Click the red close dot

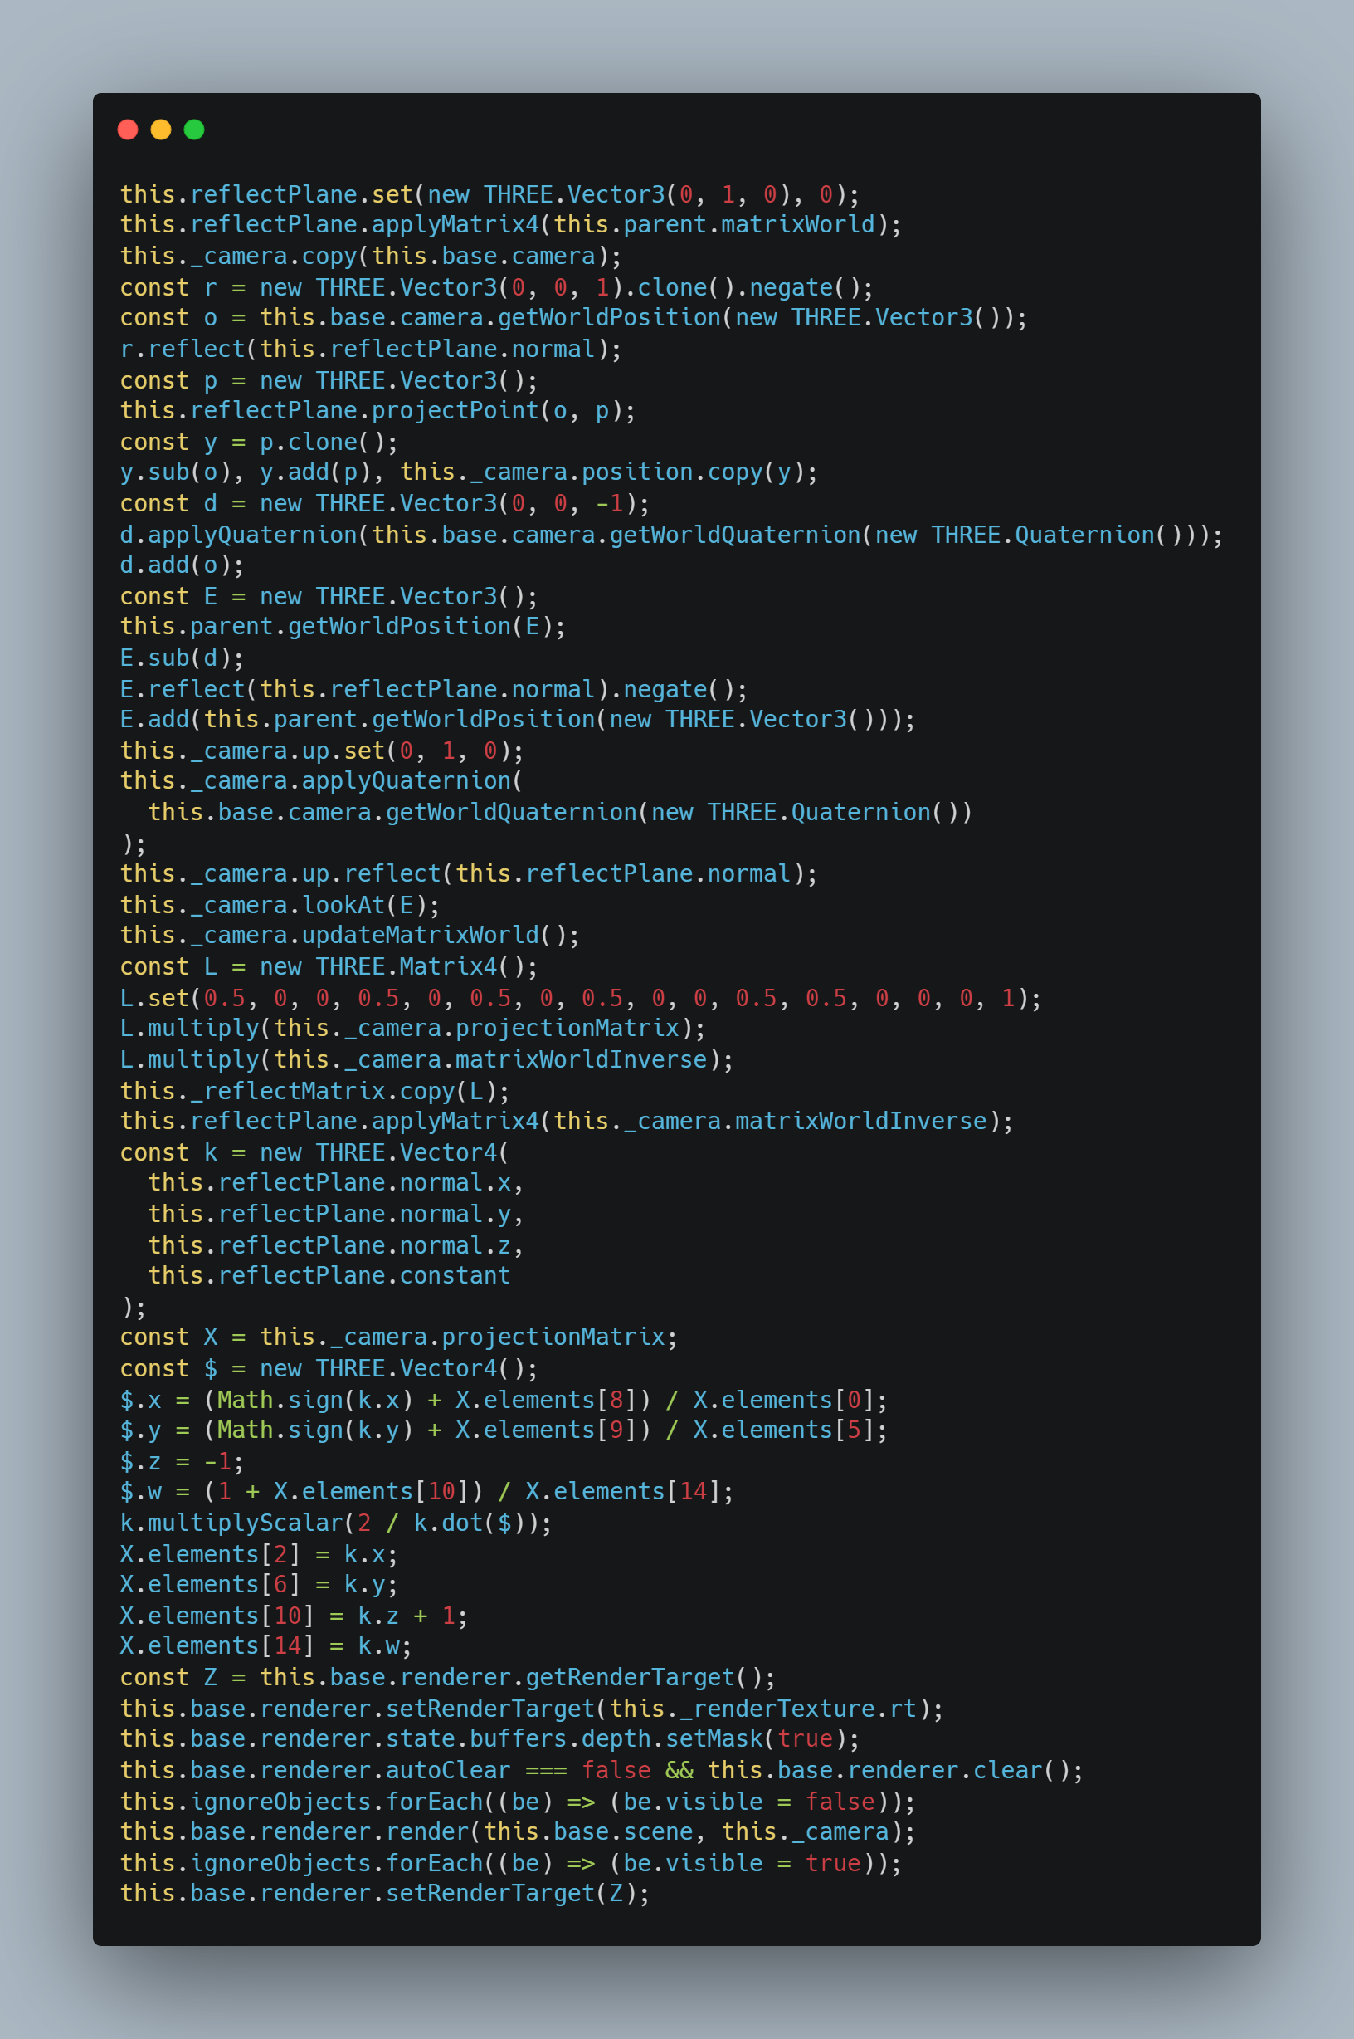(128, 130)
